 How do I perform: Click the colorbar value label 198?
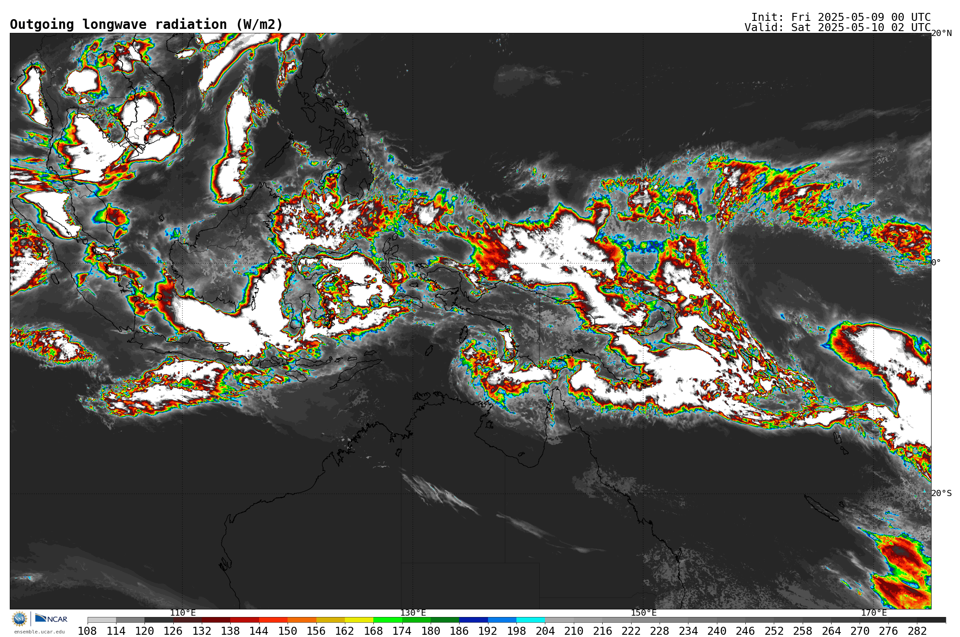point(516,631)
